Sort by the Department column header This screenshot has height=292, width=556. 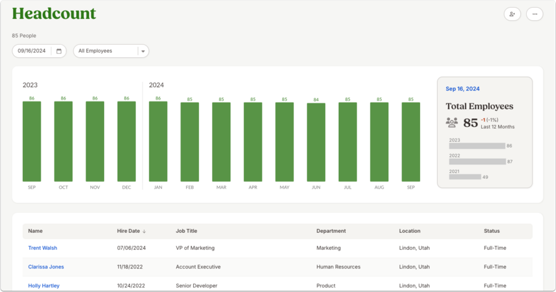[331, 231]
